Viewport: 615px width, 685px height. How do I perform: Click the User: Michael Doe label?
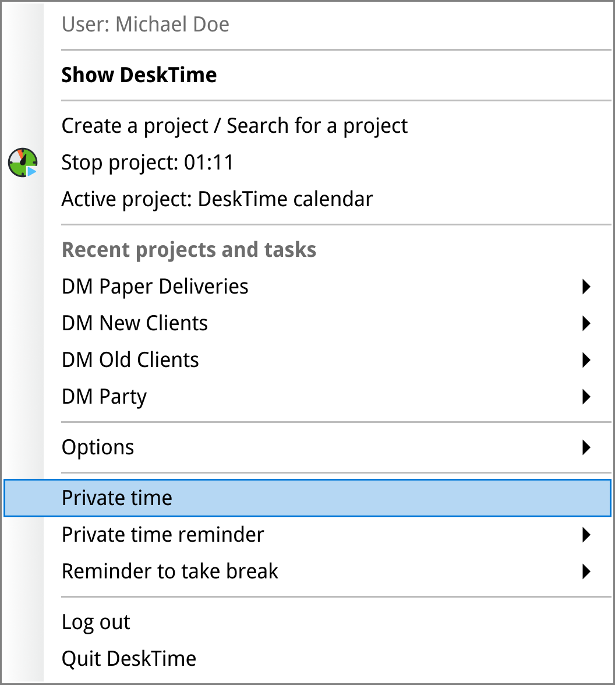tap(146, 24)
